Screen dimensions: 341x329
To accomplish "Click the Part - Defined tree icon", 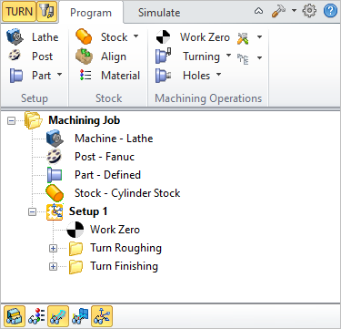I will [x=55, y=175].
